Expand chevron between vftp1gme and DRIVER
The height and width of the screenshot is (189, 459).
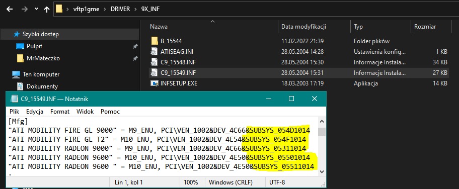[105, 9]
